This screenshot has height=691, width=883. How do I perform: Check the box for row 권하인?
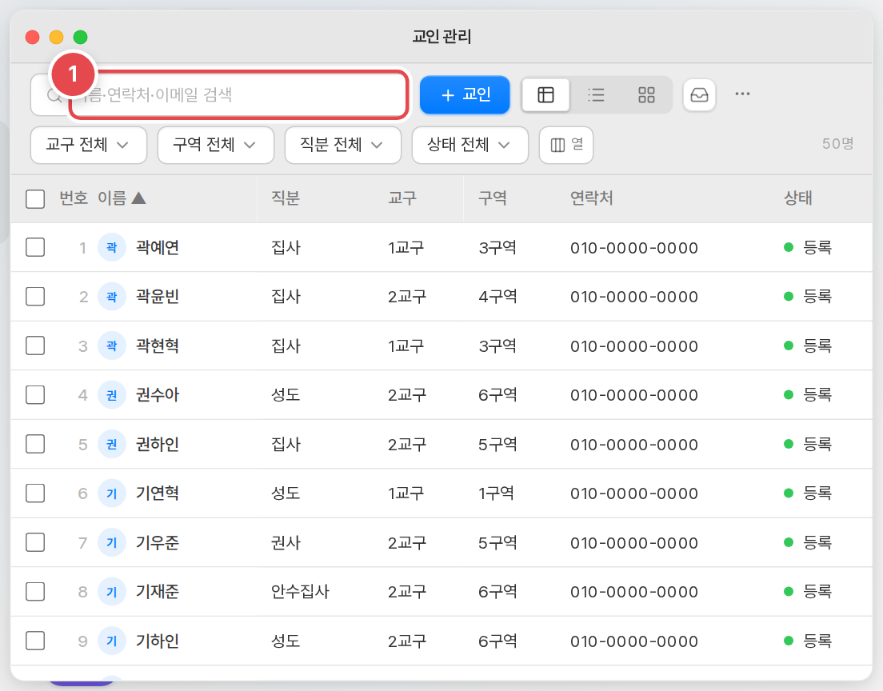pos(35,444)
